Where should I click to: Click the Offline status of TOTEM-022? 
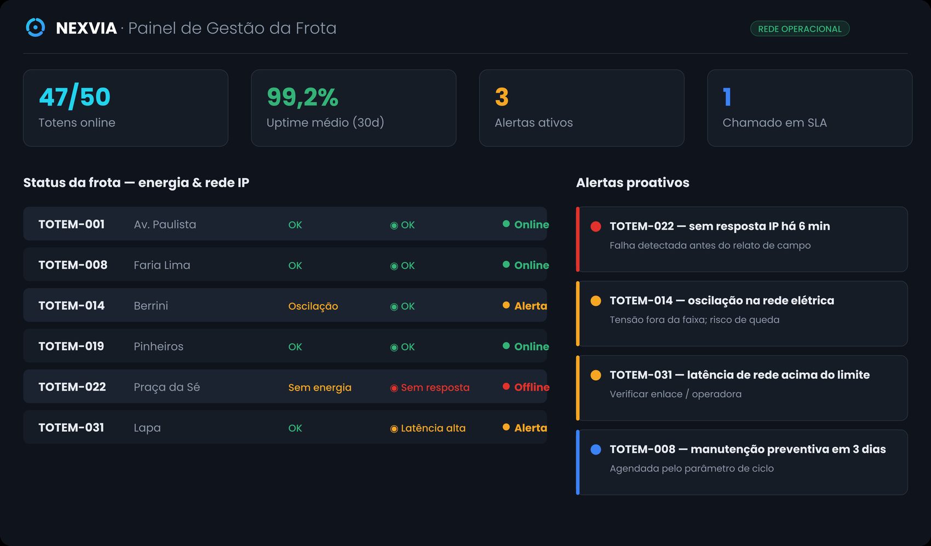pyautogui.click(x=526, y=387)
